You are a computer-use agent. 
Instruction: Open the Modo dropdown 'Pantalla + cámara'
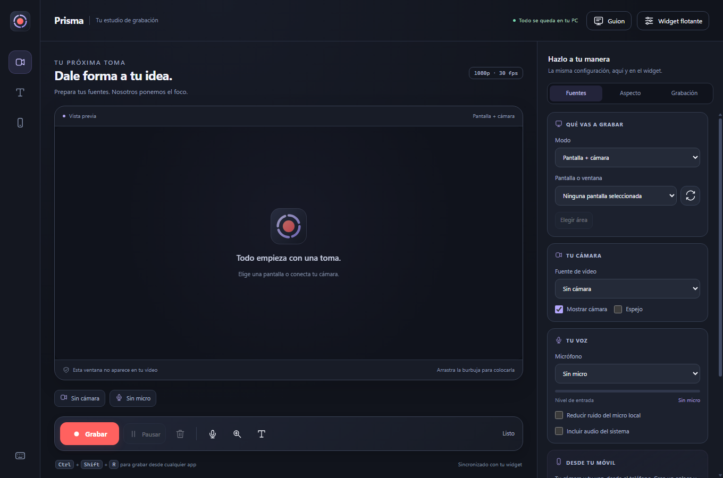pyautogui.click(x=627, y=158)
